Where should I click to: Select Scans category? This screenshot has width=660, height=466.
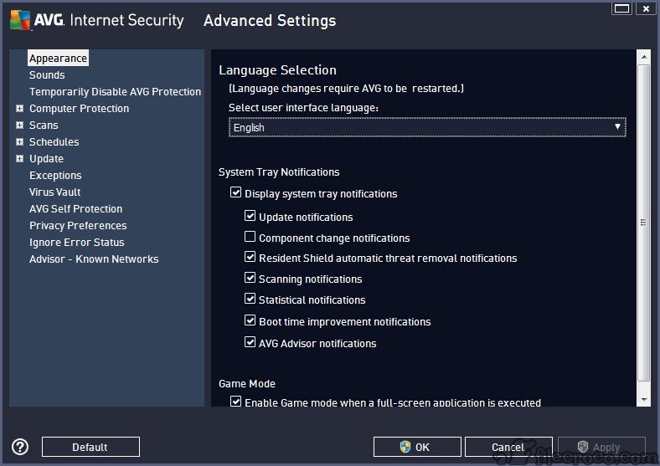pos(44,125)
